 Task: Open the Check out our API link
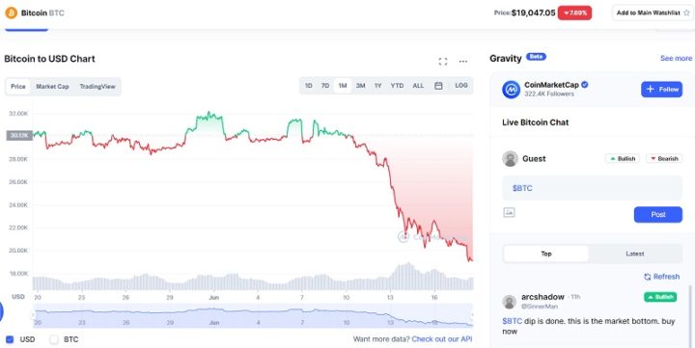coord(442,339)
